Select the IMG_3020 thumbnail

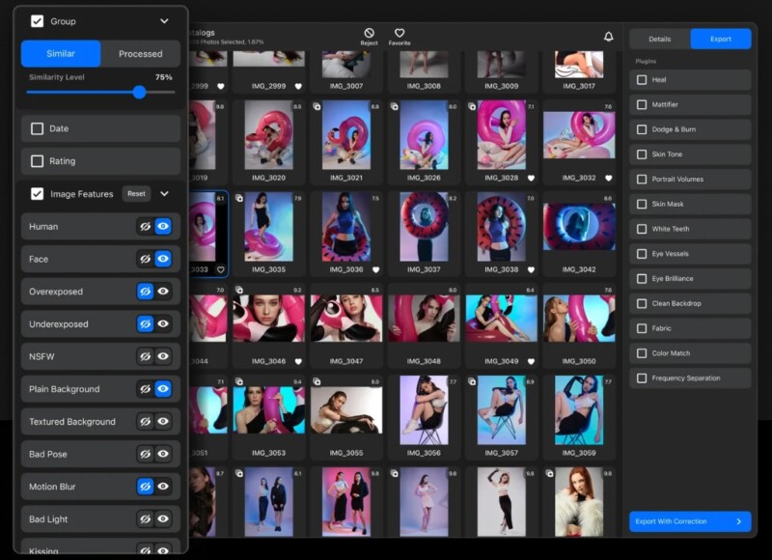tap(269, 135)
